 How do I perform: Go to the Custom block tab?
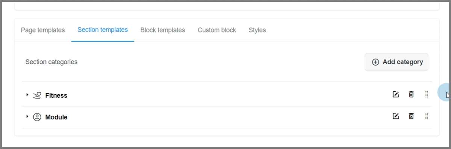point(217,30)
